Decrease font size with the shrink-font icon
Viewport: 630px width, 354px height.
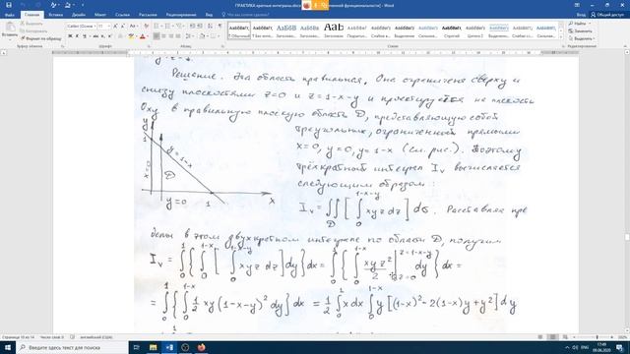pos(122,27)
